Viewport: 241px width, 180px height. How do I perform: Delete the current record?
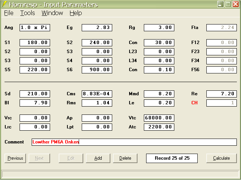[125, 158]
